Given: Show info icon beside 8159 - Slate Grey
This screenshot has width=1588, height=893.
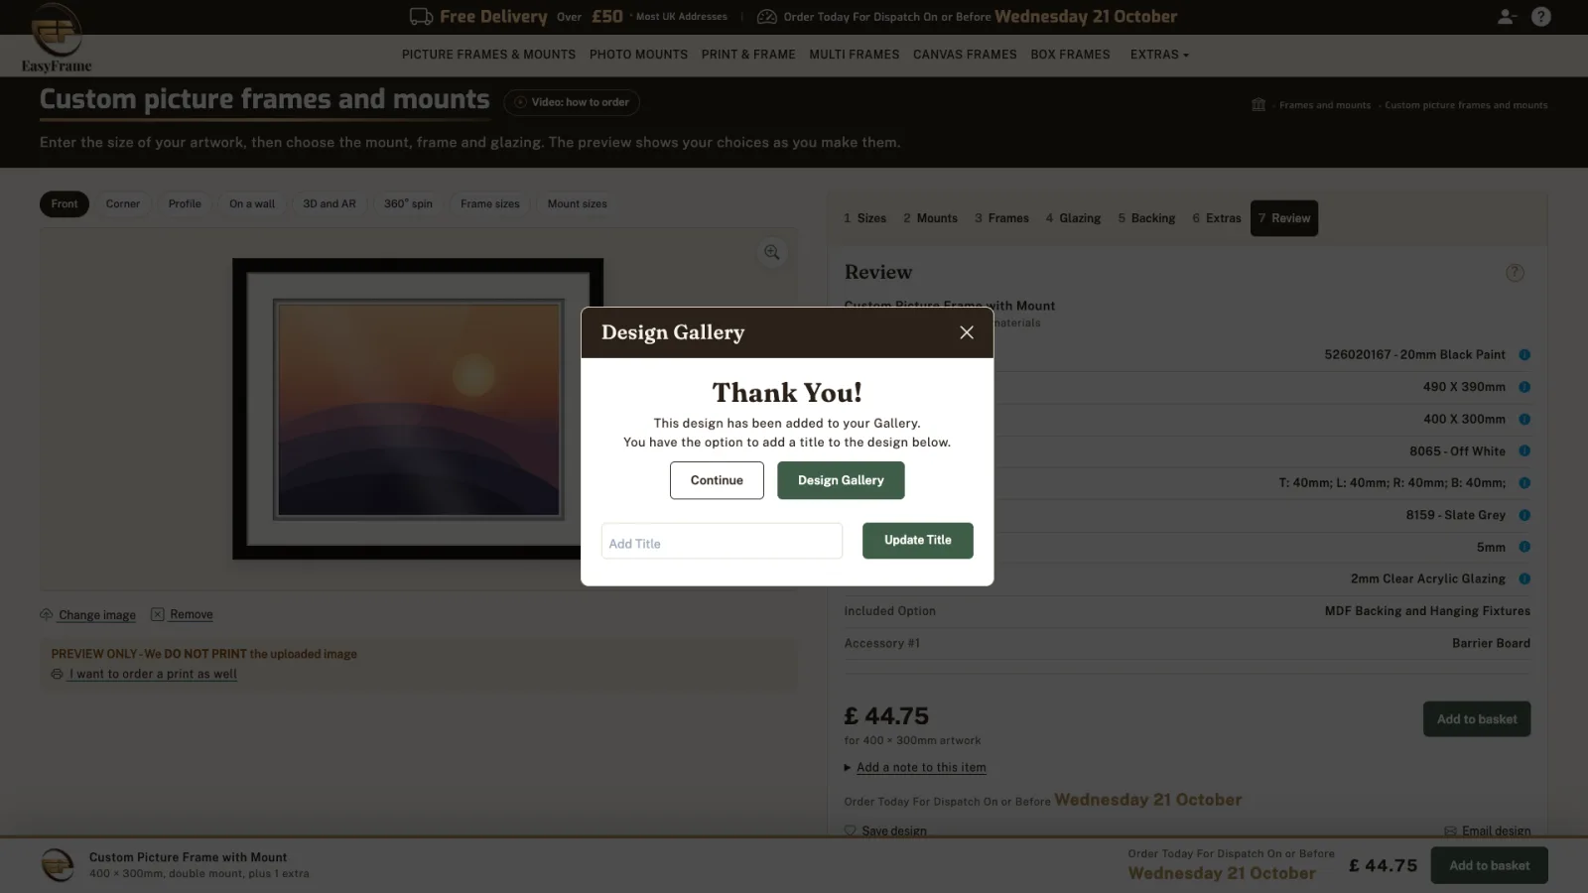Looking at the screenshot, I should (1524, 515).
